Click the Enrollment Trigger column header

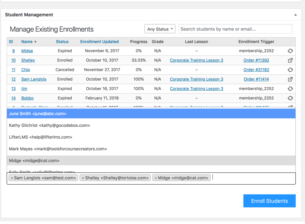(256, 42)
